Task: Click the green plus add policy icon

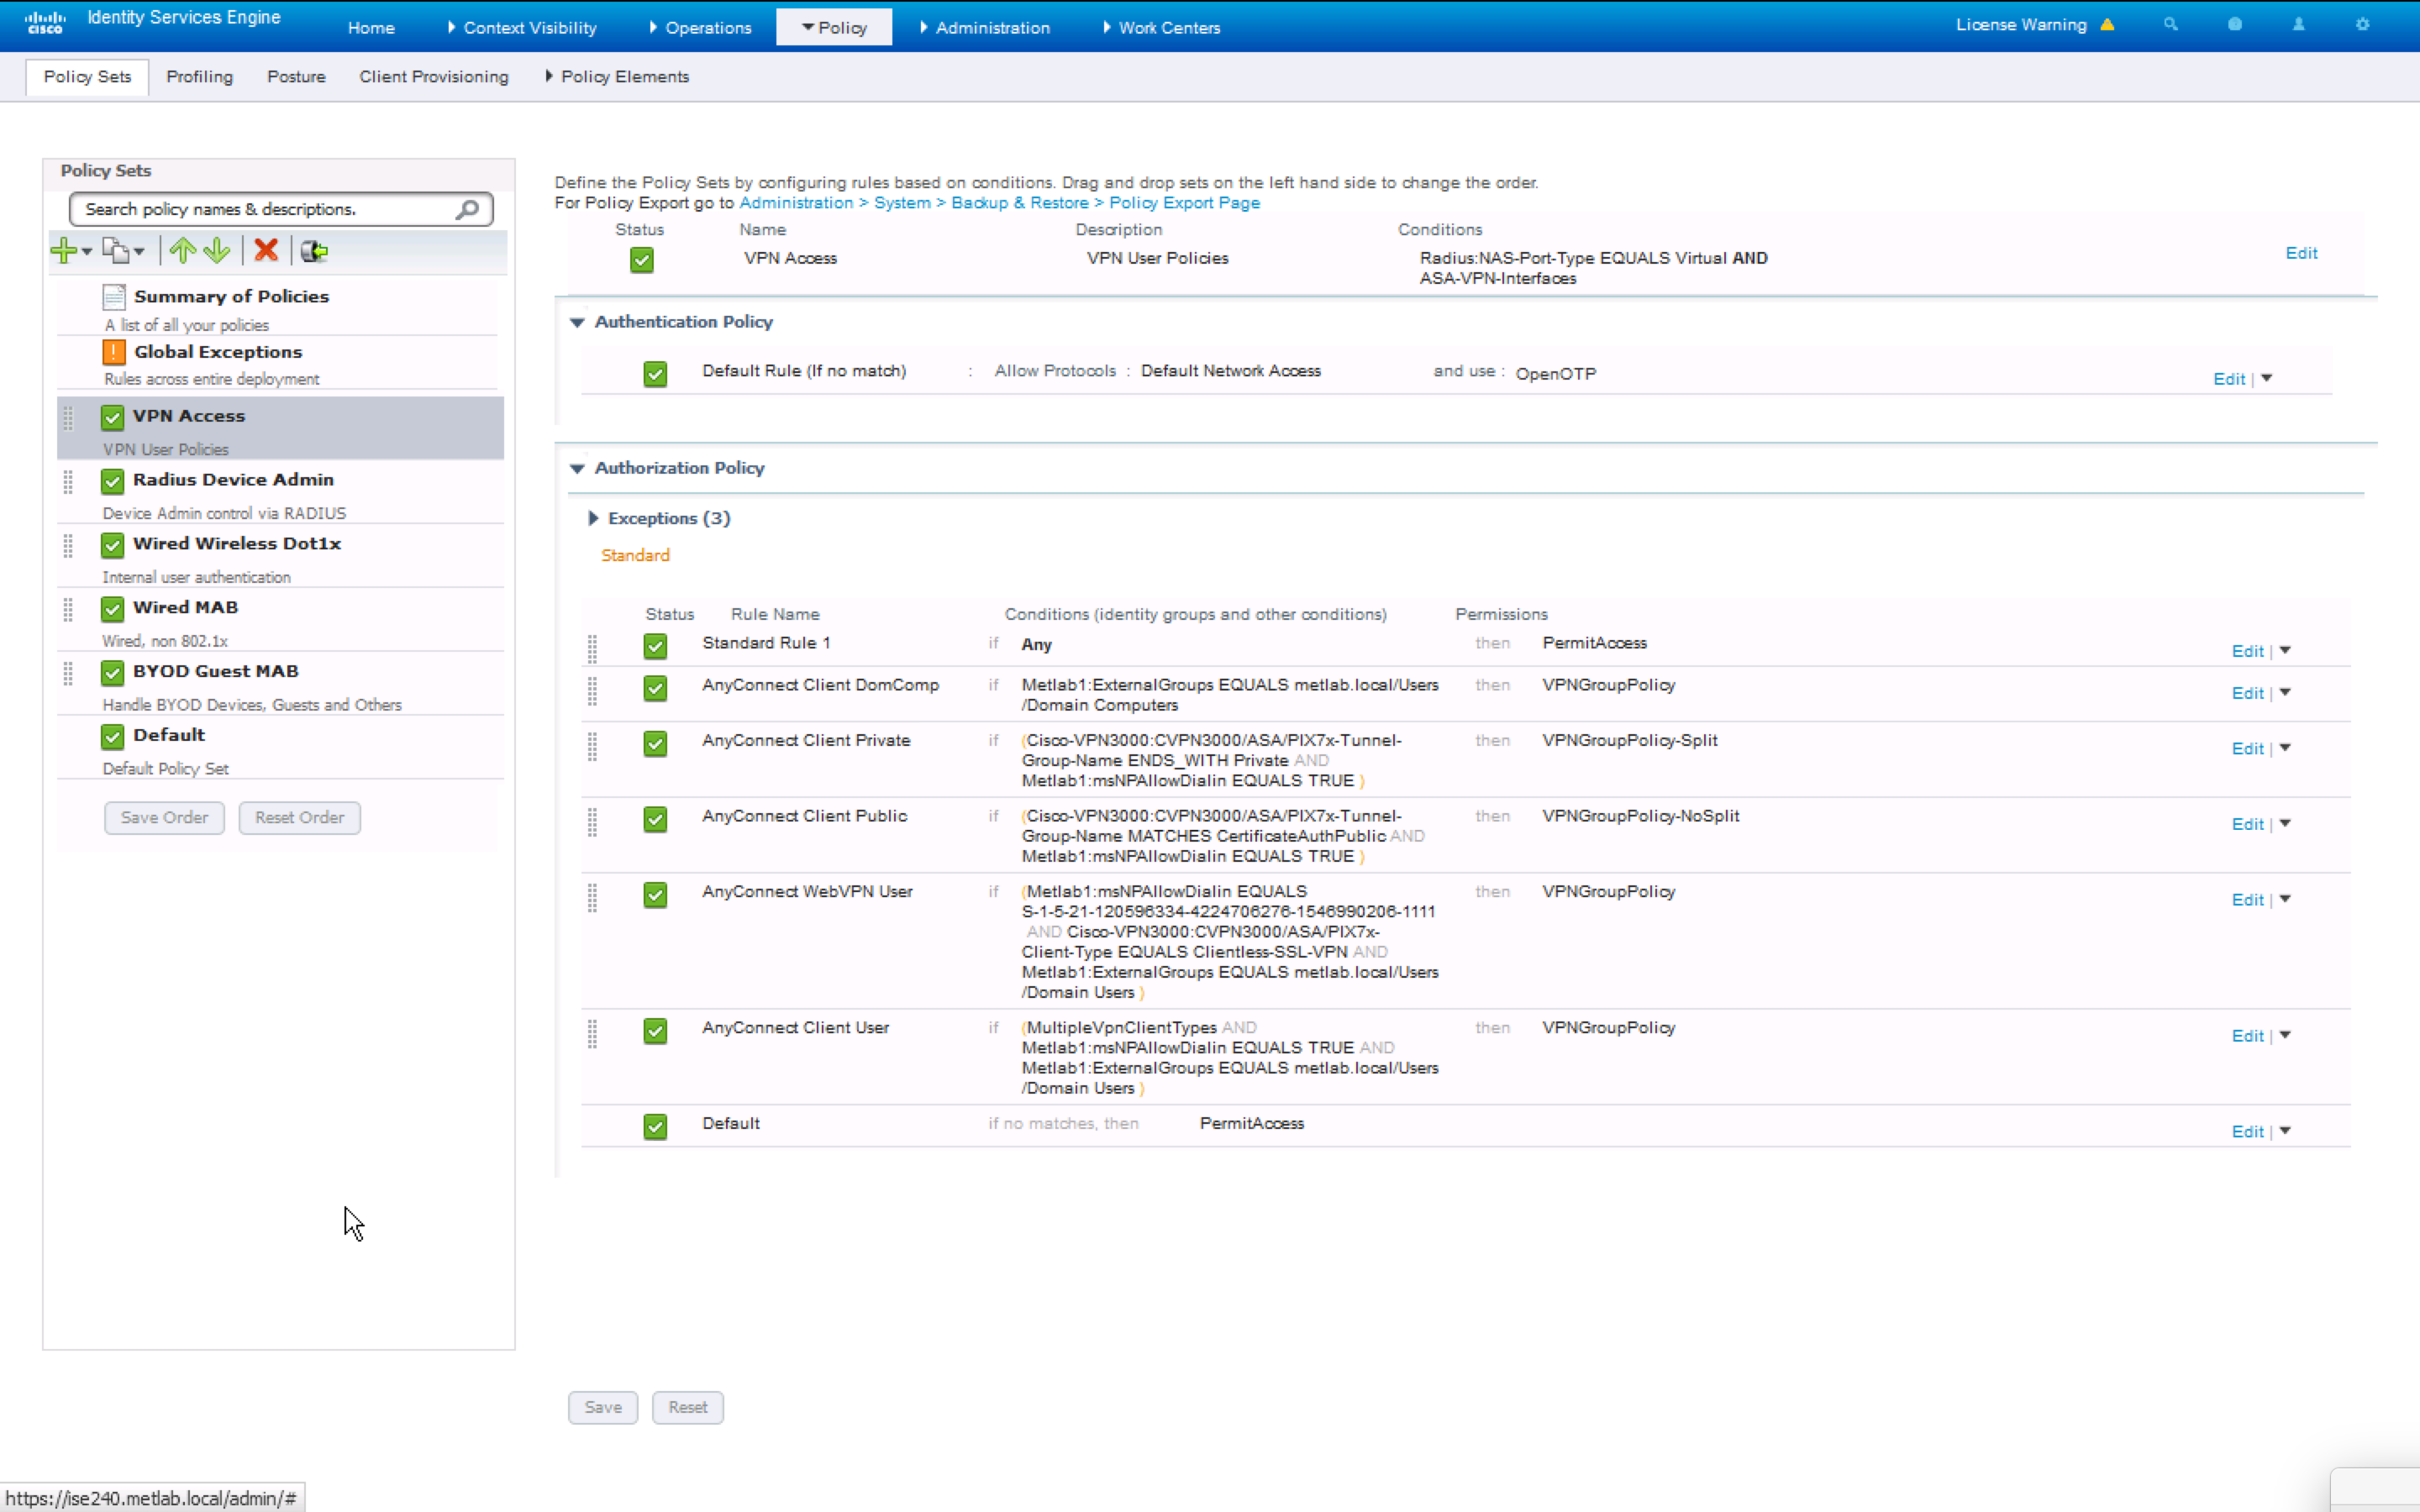Action: (x=64, y=251)
